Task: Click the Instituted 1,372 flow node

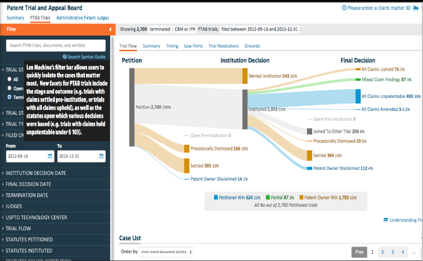Action: (245, 109)
